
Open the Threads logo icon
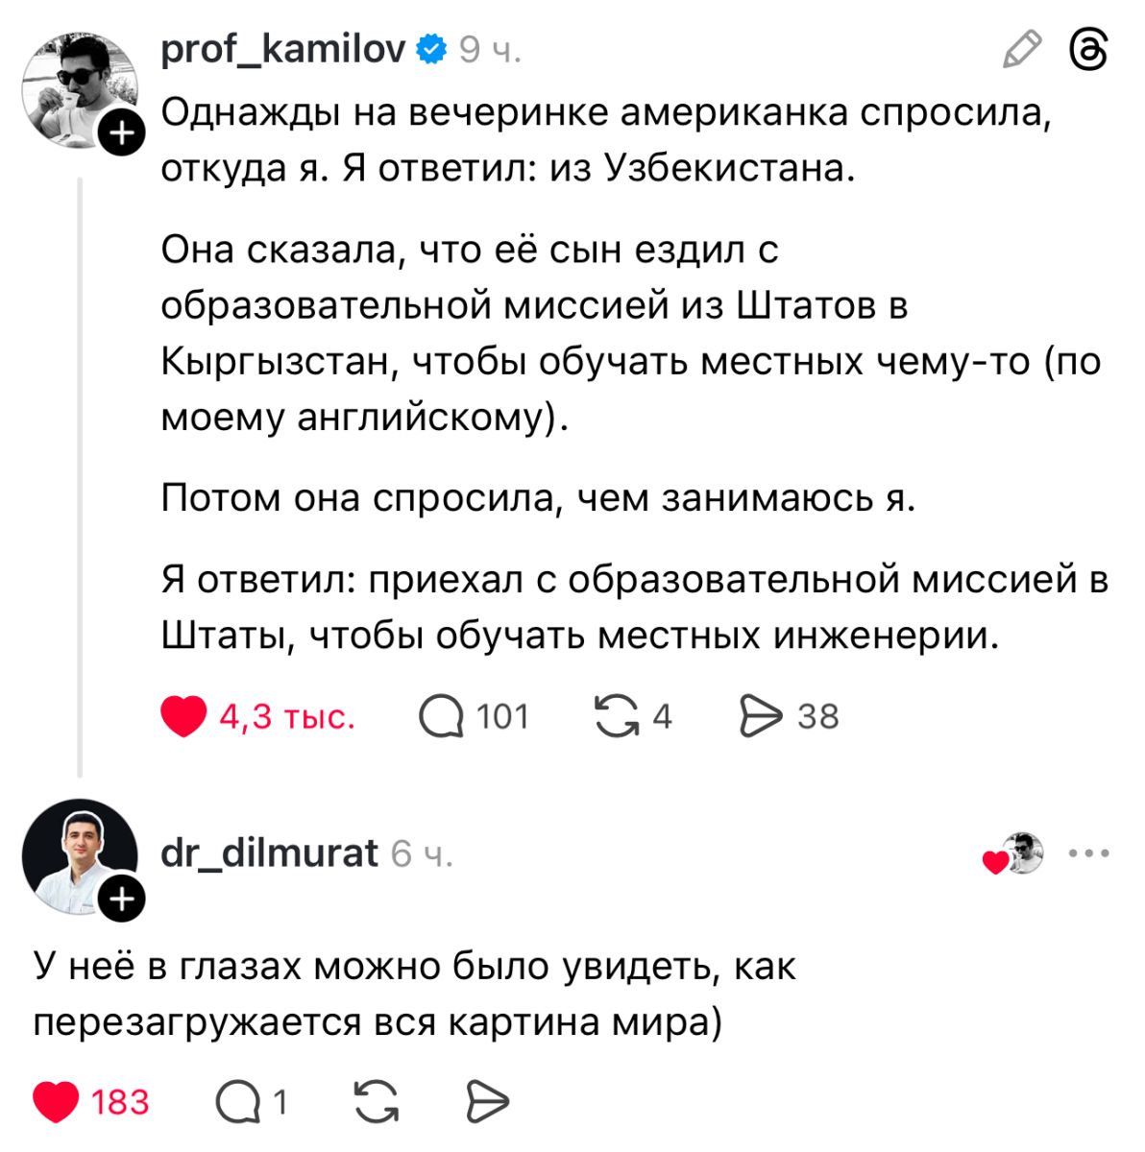click(x=1088, y=49)
